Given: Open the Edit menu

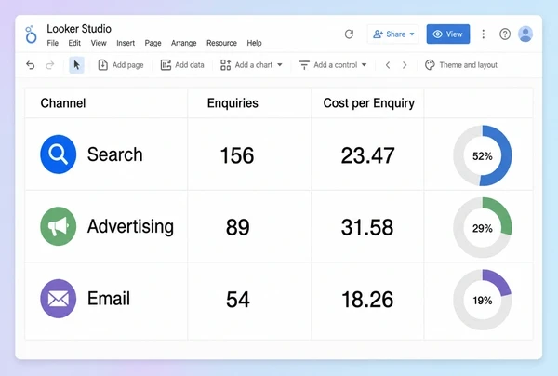Looking at the screenshot, I should 74,43.
